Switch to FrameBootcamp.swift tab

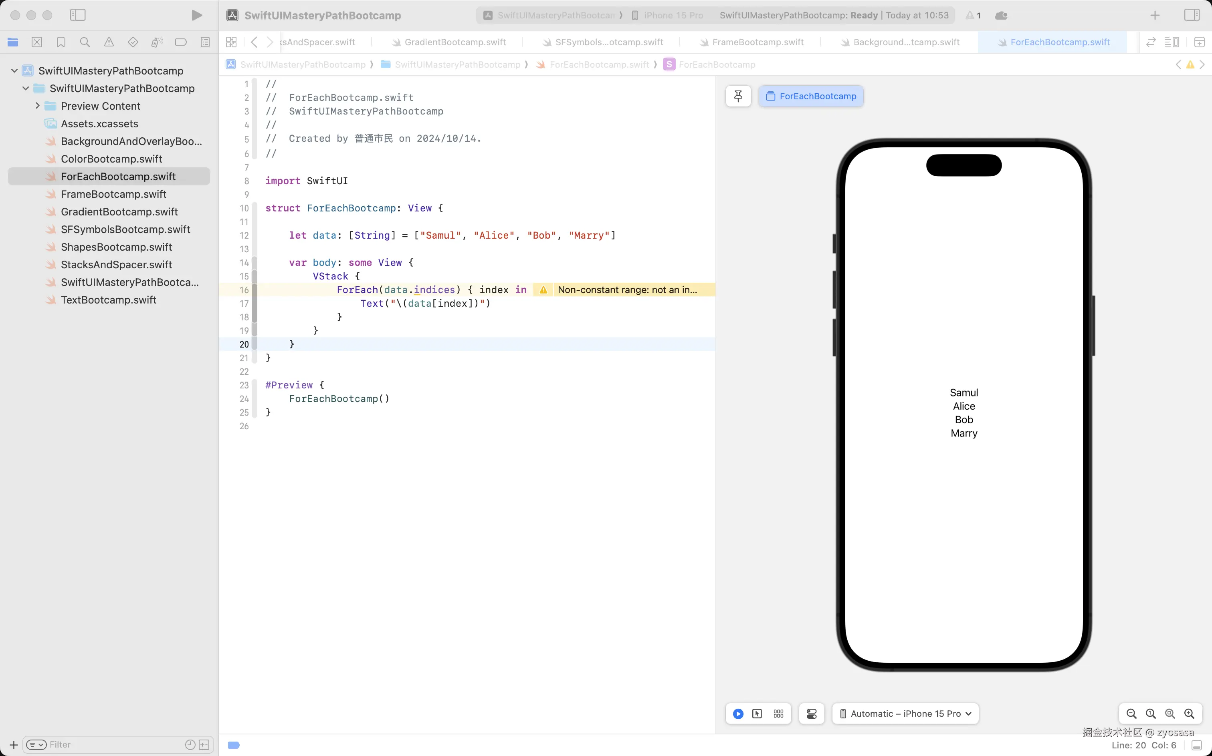[x=757, y=42]
